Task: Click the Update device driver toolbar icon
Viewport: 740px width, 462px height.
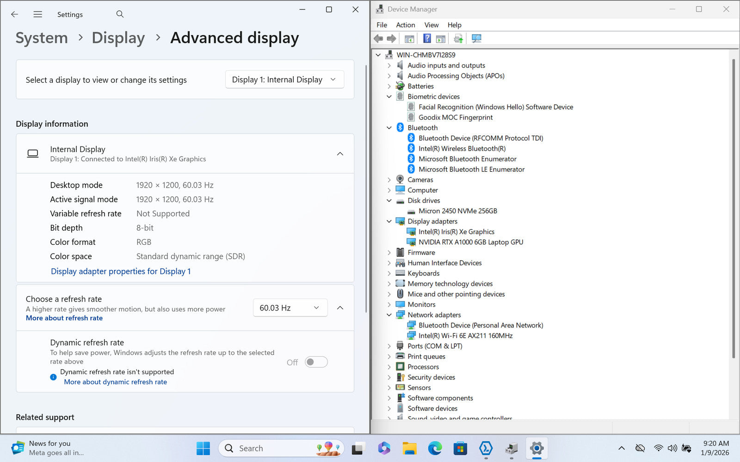Action: [458, 39]
